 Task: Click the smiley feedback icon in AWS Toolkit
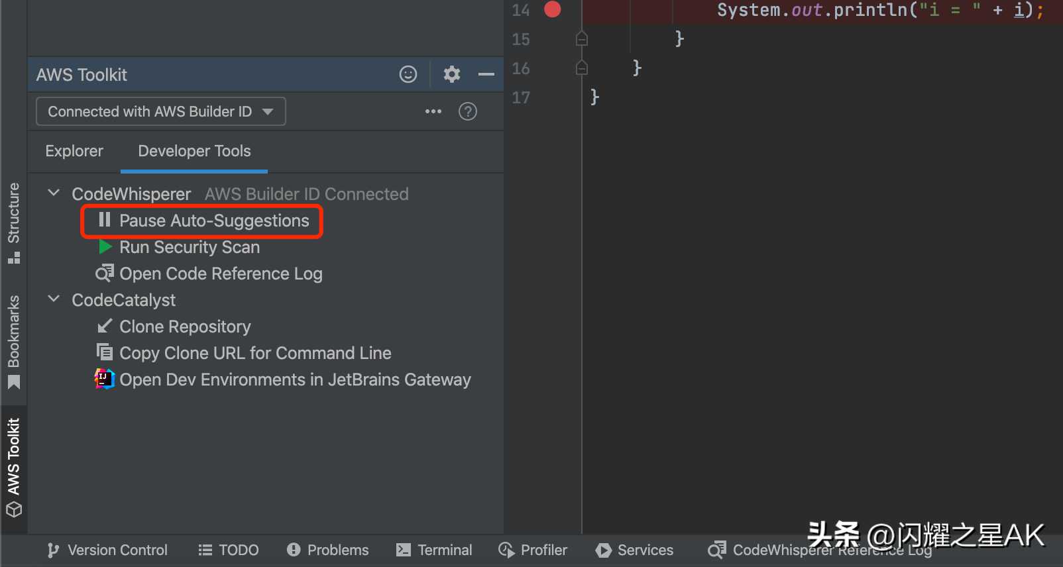408,74
